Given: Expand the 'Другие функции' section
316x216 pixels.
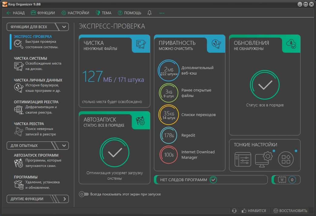Looking at the screenshot, I should tap(65, 199).
